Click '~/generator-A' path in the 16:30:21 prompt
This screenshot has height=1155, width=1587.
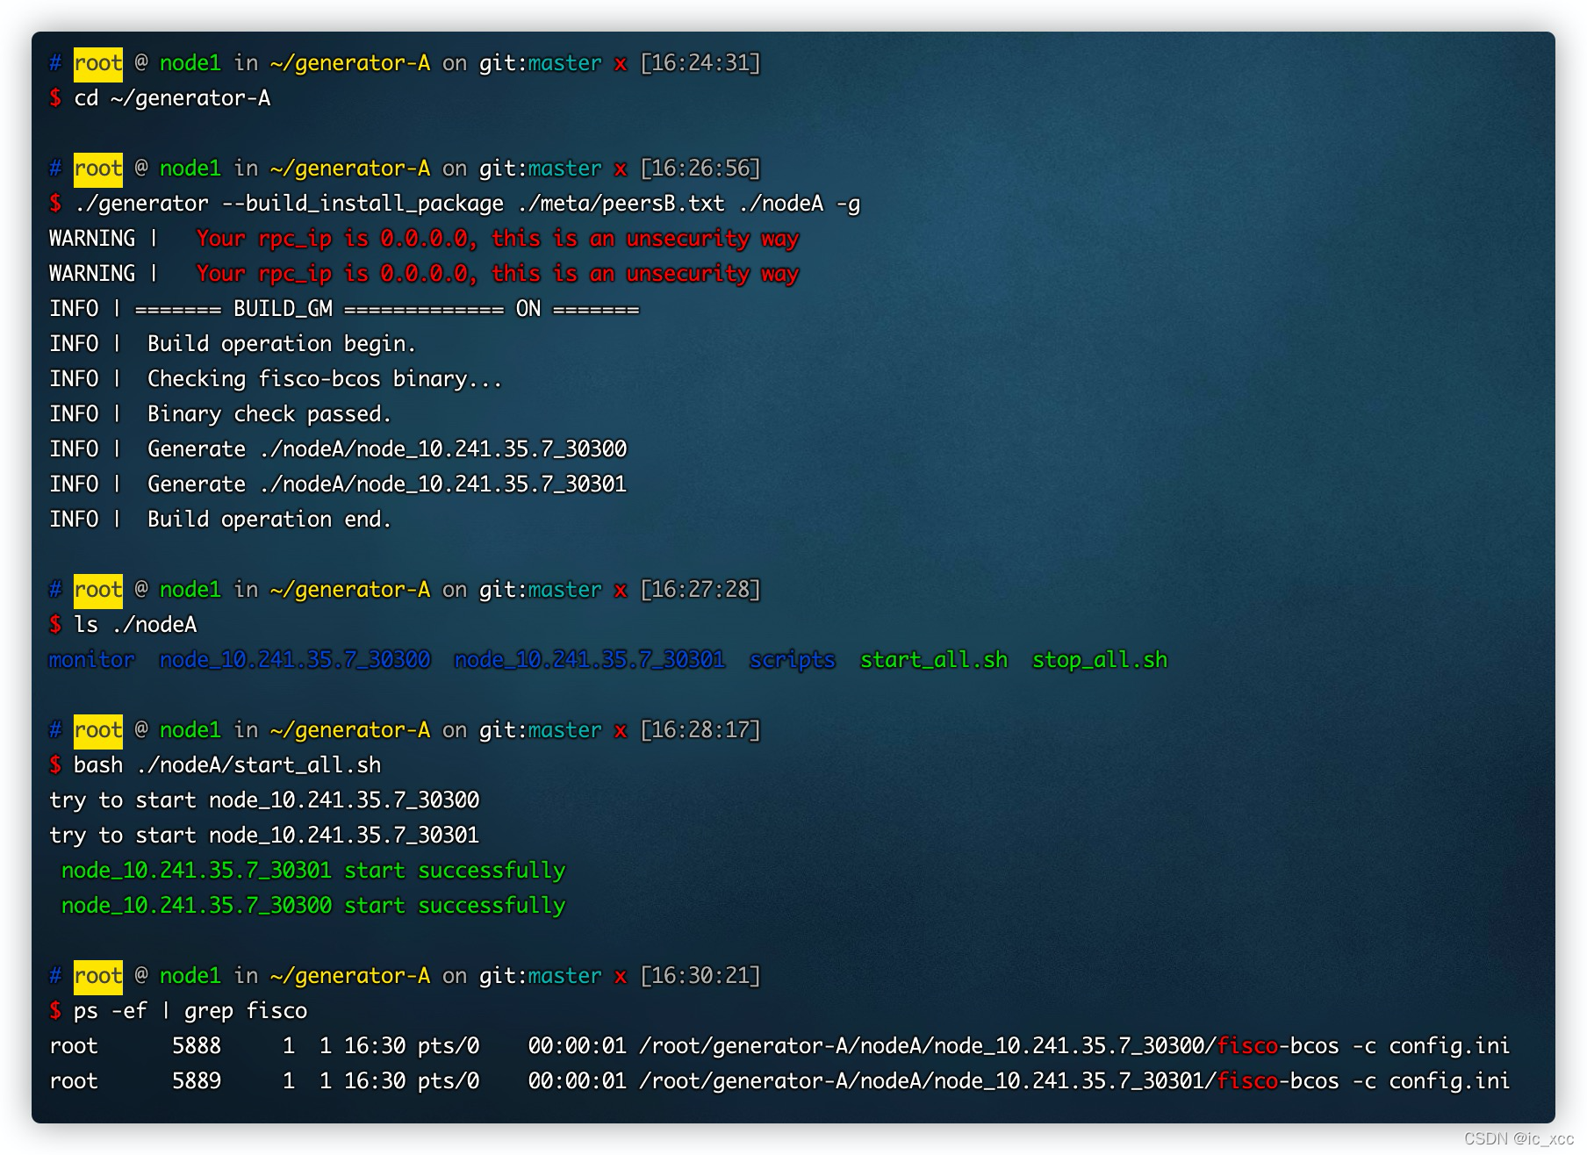(350, 976)
